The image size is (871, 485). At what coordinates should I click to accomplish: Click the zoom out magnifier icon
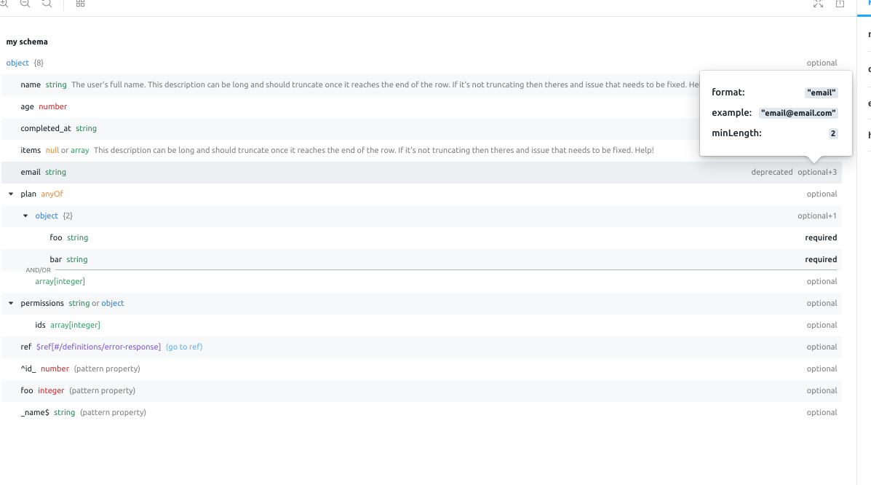coord(25,4)
